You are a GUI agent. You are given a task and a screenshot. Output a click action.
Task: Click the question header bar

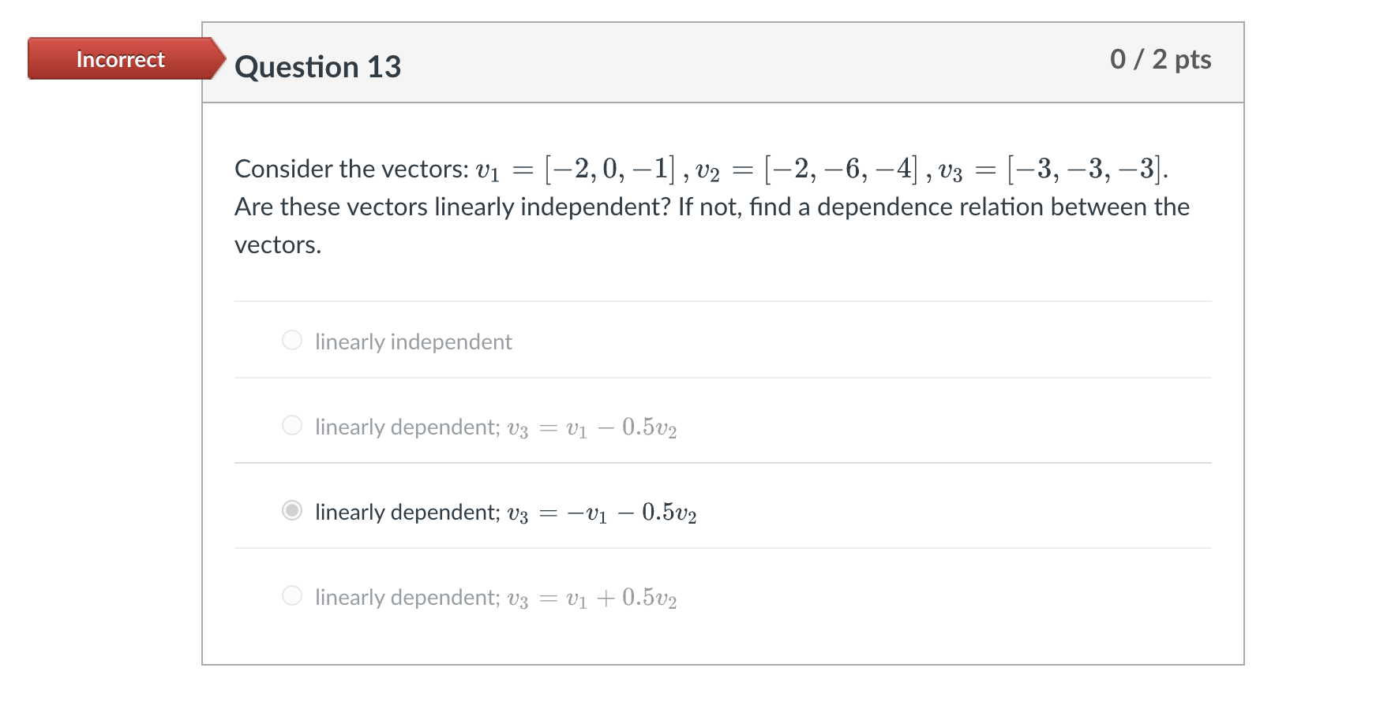point(711,63)
